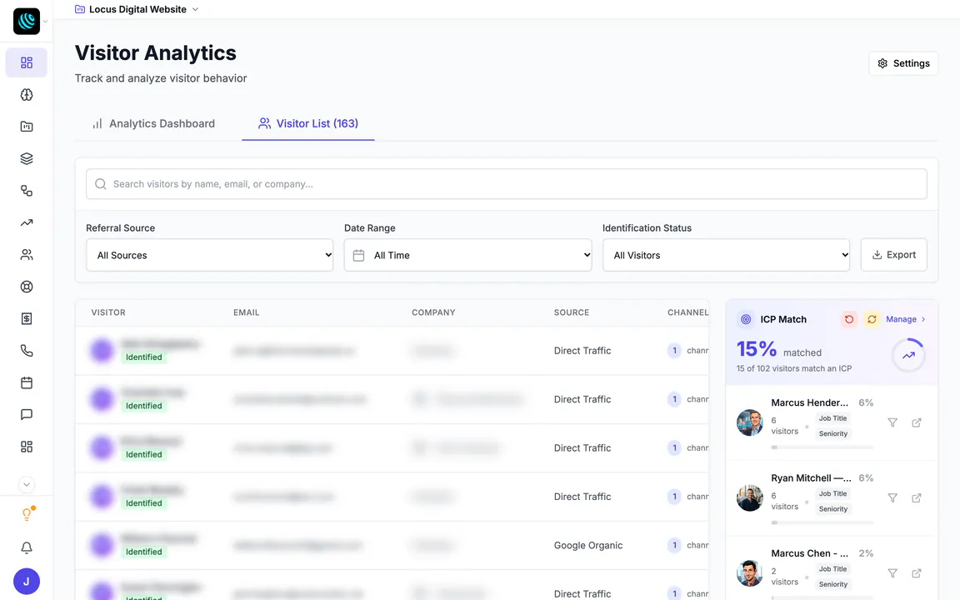Screen dimensions: 960x600
Task: Open the people contacts icon in sidebar
Action: pos(27,255)
